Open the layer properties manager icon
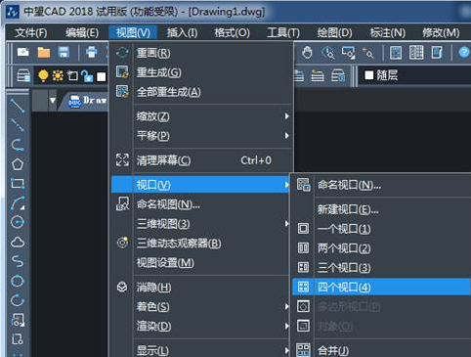 (23, 75)
